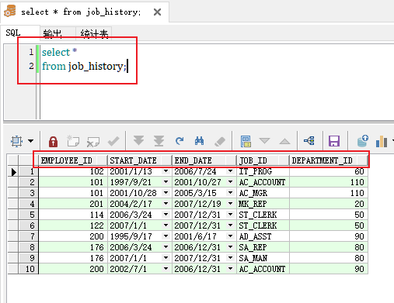This screenshot has height=303, width=394.
Task: Click the 'select *' line in SQL editor
Action: pos(59,52)
